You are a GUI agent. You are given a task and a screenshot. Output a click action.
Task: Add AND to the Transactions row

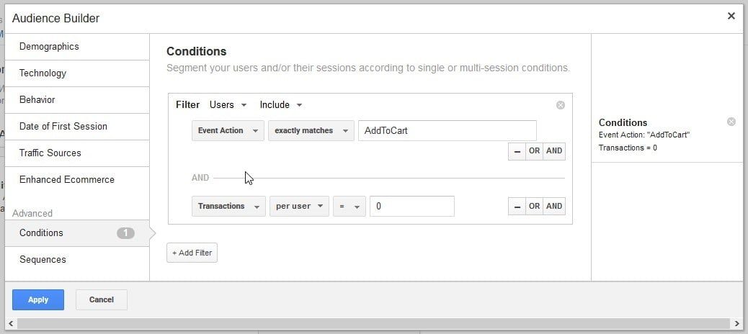pyautogui.click(x=554, y=207)
